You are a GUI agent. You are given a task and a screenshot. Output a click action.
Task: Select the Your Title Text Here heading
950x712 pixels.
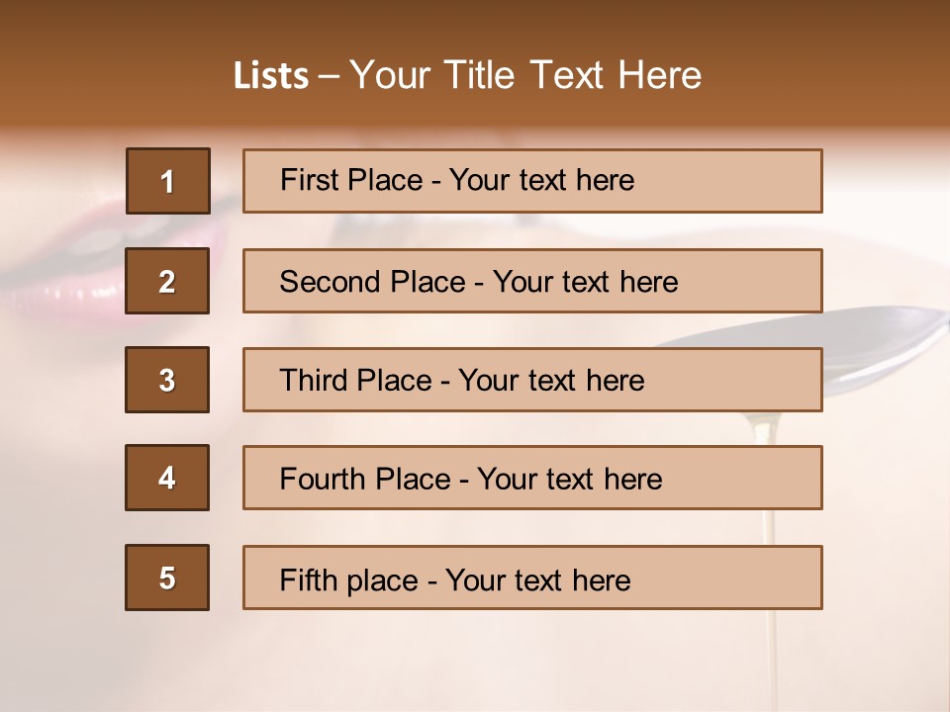pyautogui.click(x=525, y=75)
